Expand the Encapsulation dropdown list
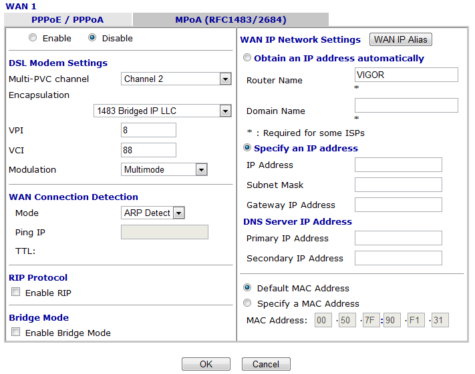Image resolution: width=475 pixels, height=374 pixels. coord(162,111)
